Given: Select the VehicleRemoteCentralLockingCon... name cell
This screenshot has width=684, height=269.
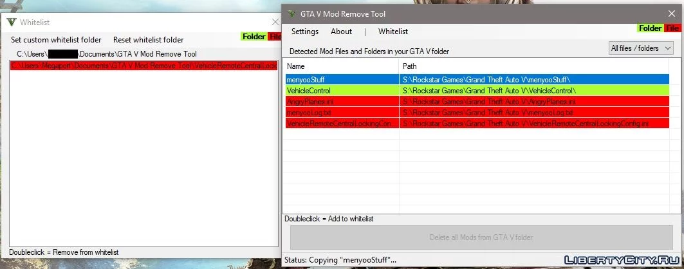Looking at the screenshot, I should pos(342,124).
